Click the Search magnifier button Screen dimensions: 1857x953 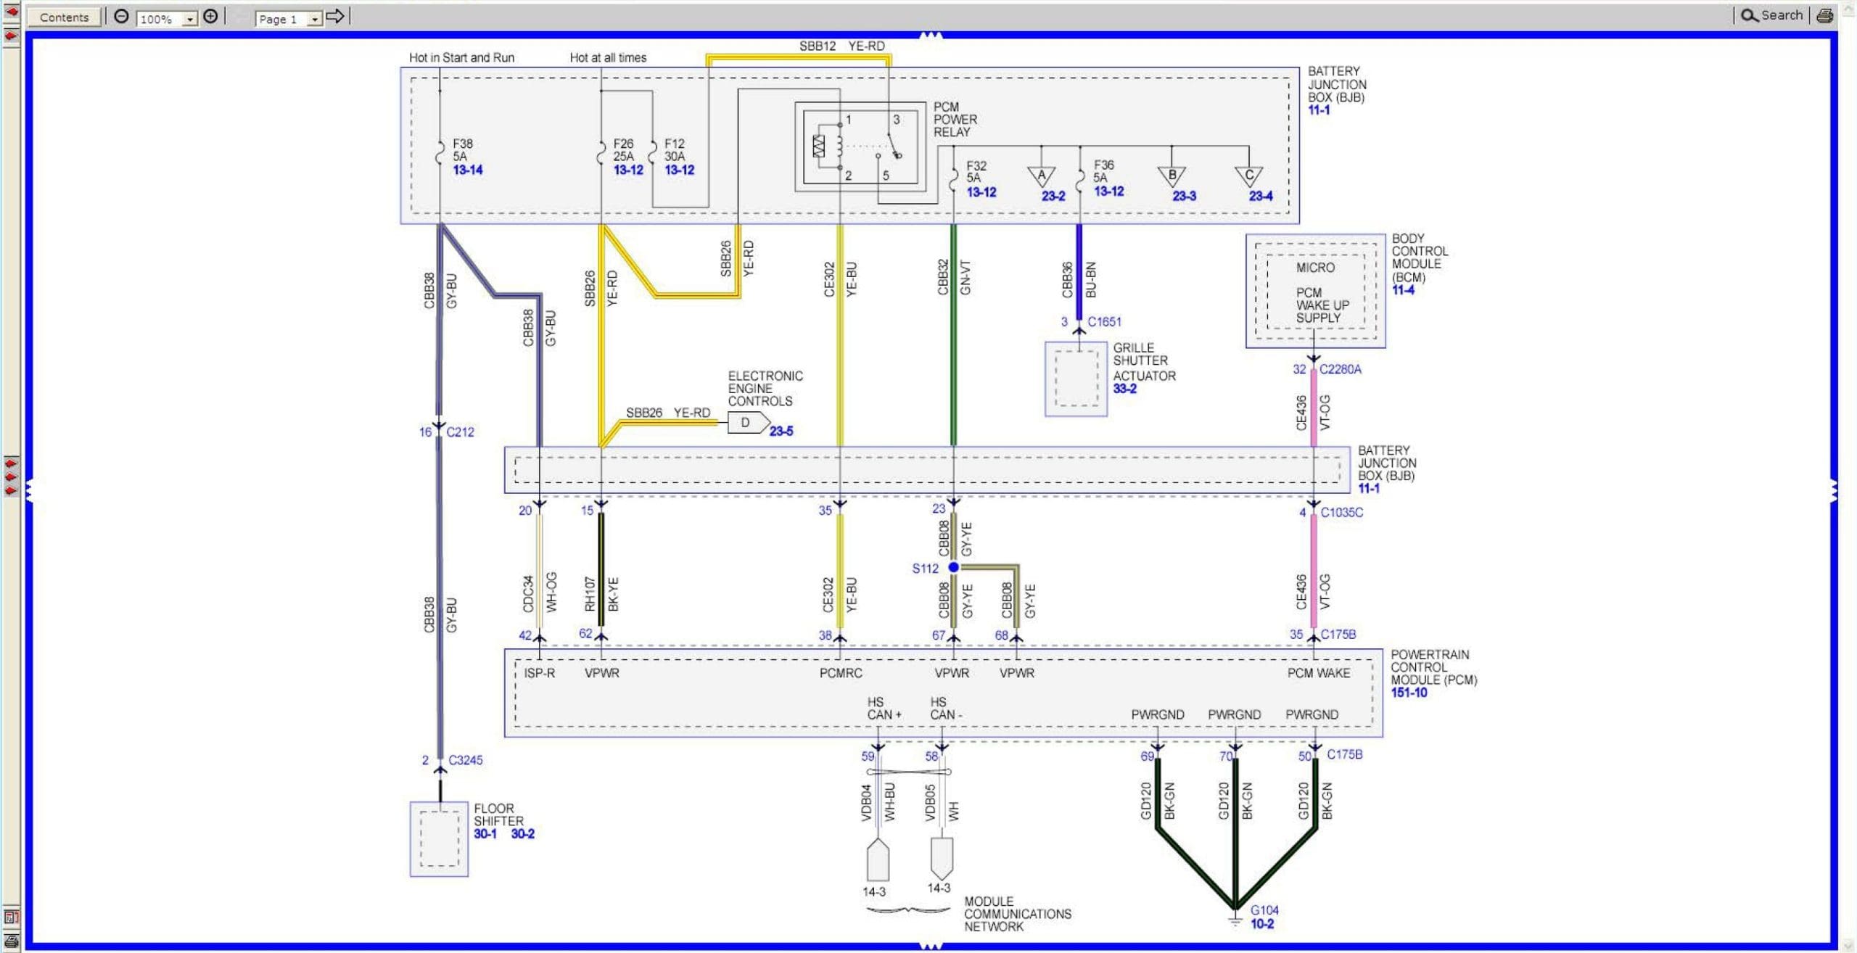point(1771,15)
